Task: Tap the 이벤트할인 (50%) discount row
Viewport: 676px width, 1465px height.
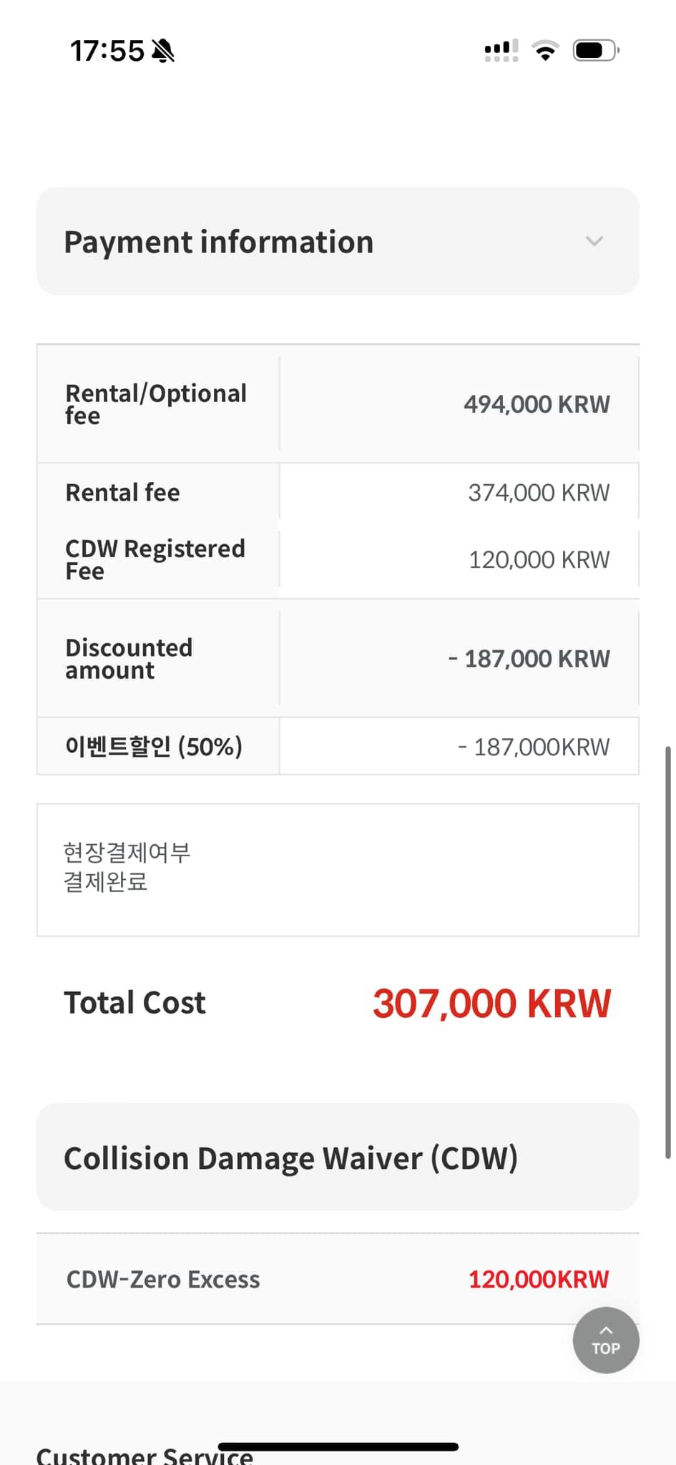Action: coord(337,747)
